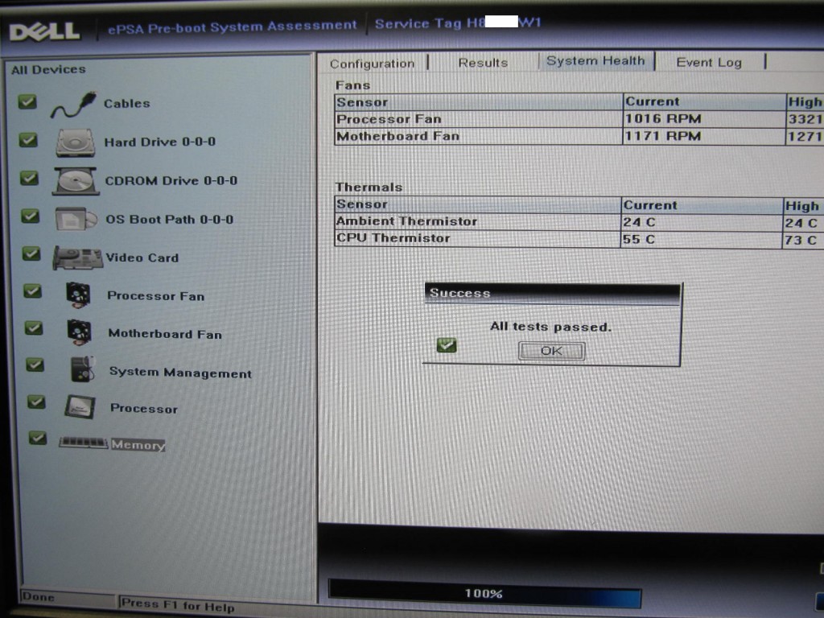Open the Configuration tab
The height and width of the screenshot is (618, 824).
click(x=372, y=64)
